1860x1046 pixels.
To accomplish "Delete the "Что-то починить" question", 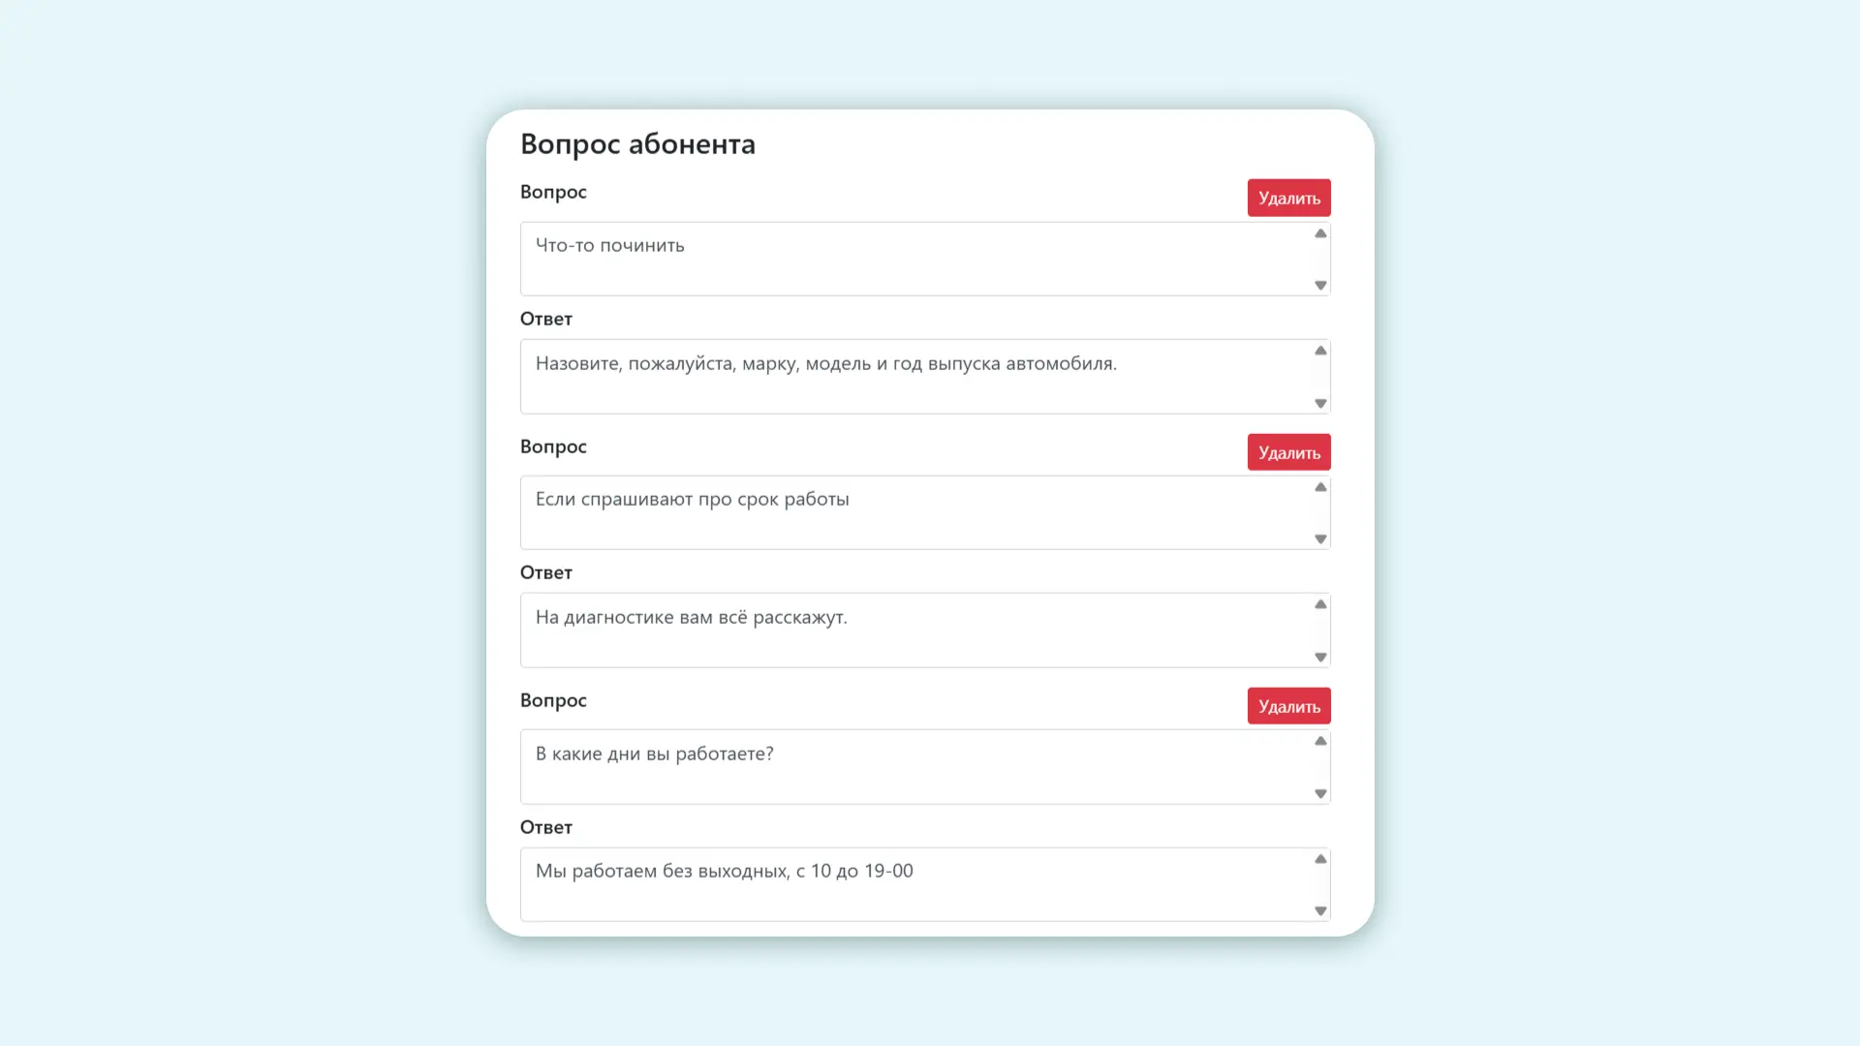I will [x=1288, y=198].
